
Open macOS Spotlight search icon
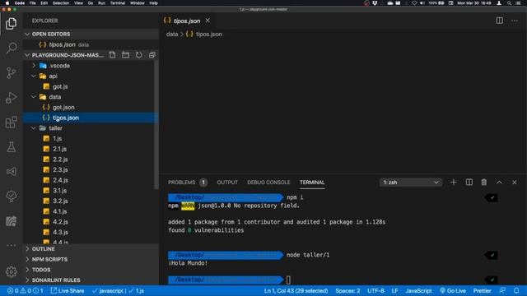509,3
